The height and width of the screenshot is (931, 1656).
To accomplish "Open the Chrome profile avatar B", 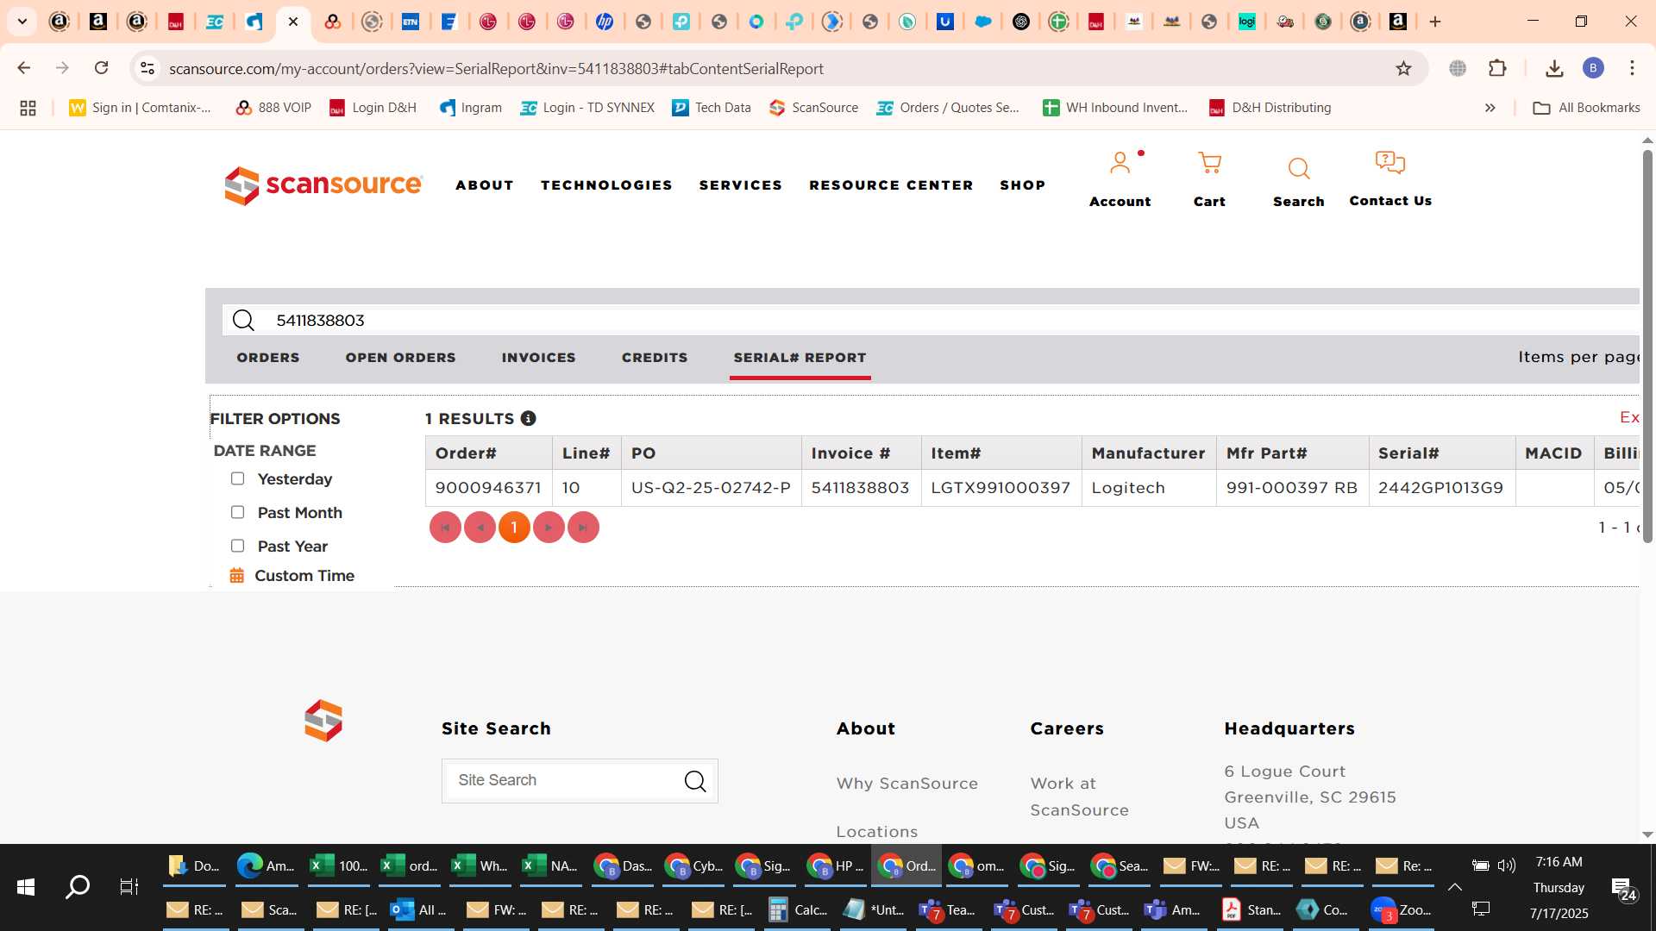I will pyautogui.click(x=1593, y=68).
